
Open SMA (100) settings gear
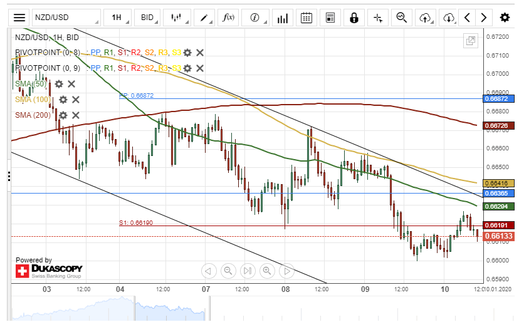click(x=63, y=100)
